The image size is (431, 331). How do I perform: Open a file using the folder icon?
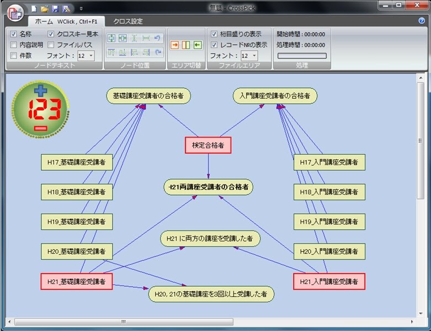[45, 9]
